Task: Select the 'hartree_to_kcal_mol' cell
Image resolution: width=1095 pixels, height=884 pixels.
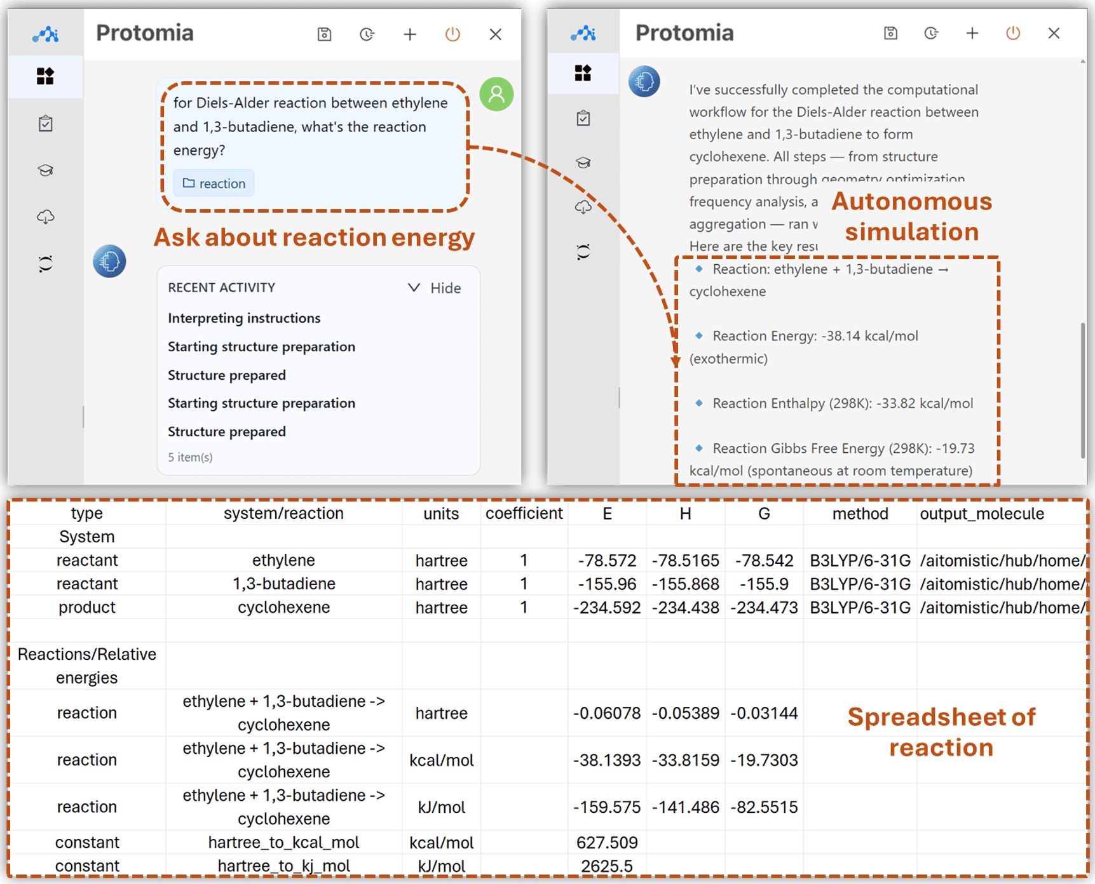Action: [283, 843]
